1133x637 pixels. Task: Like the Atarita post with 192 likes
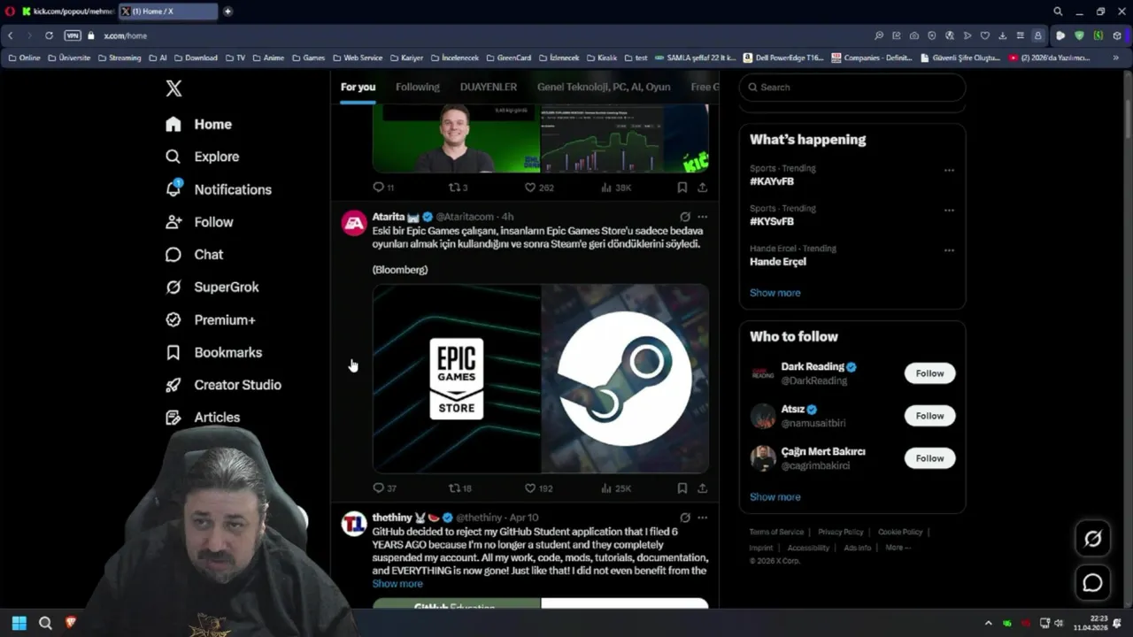[x=538, y=488]
